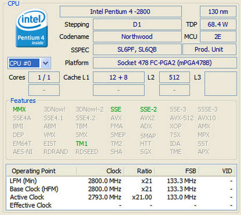This screenshot has height=215, width=241.
Task: Click the MMX feature flag
Action: click(19, 109)
